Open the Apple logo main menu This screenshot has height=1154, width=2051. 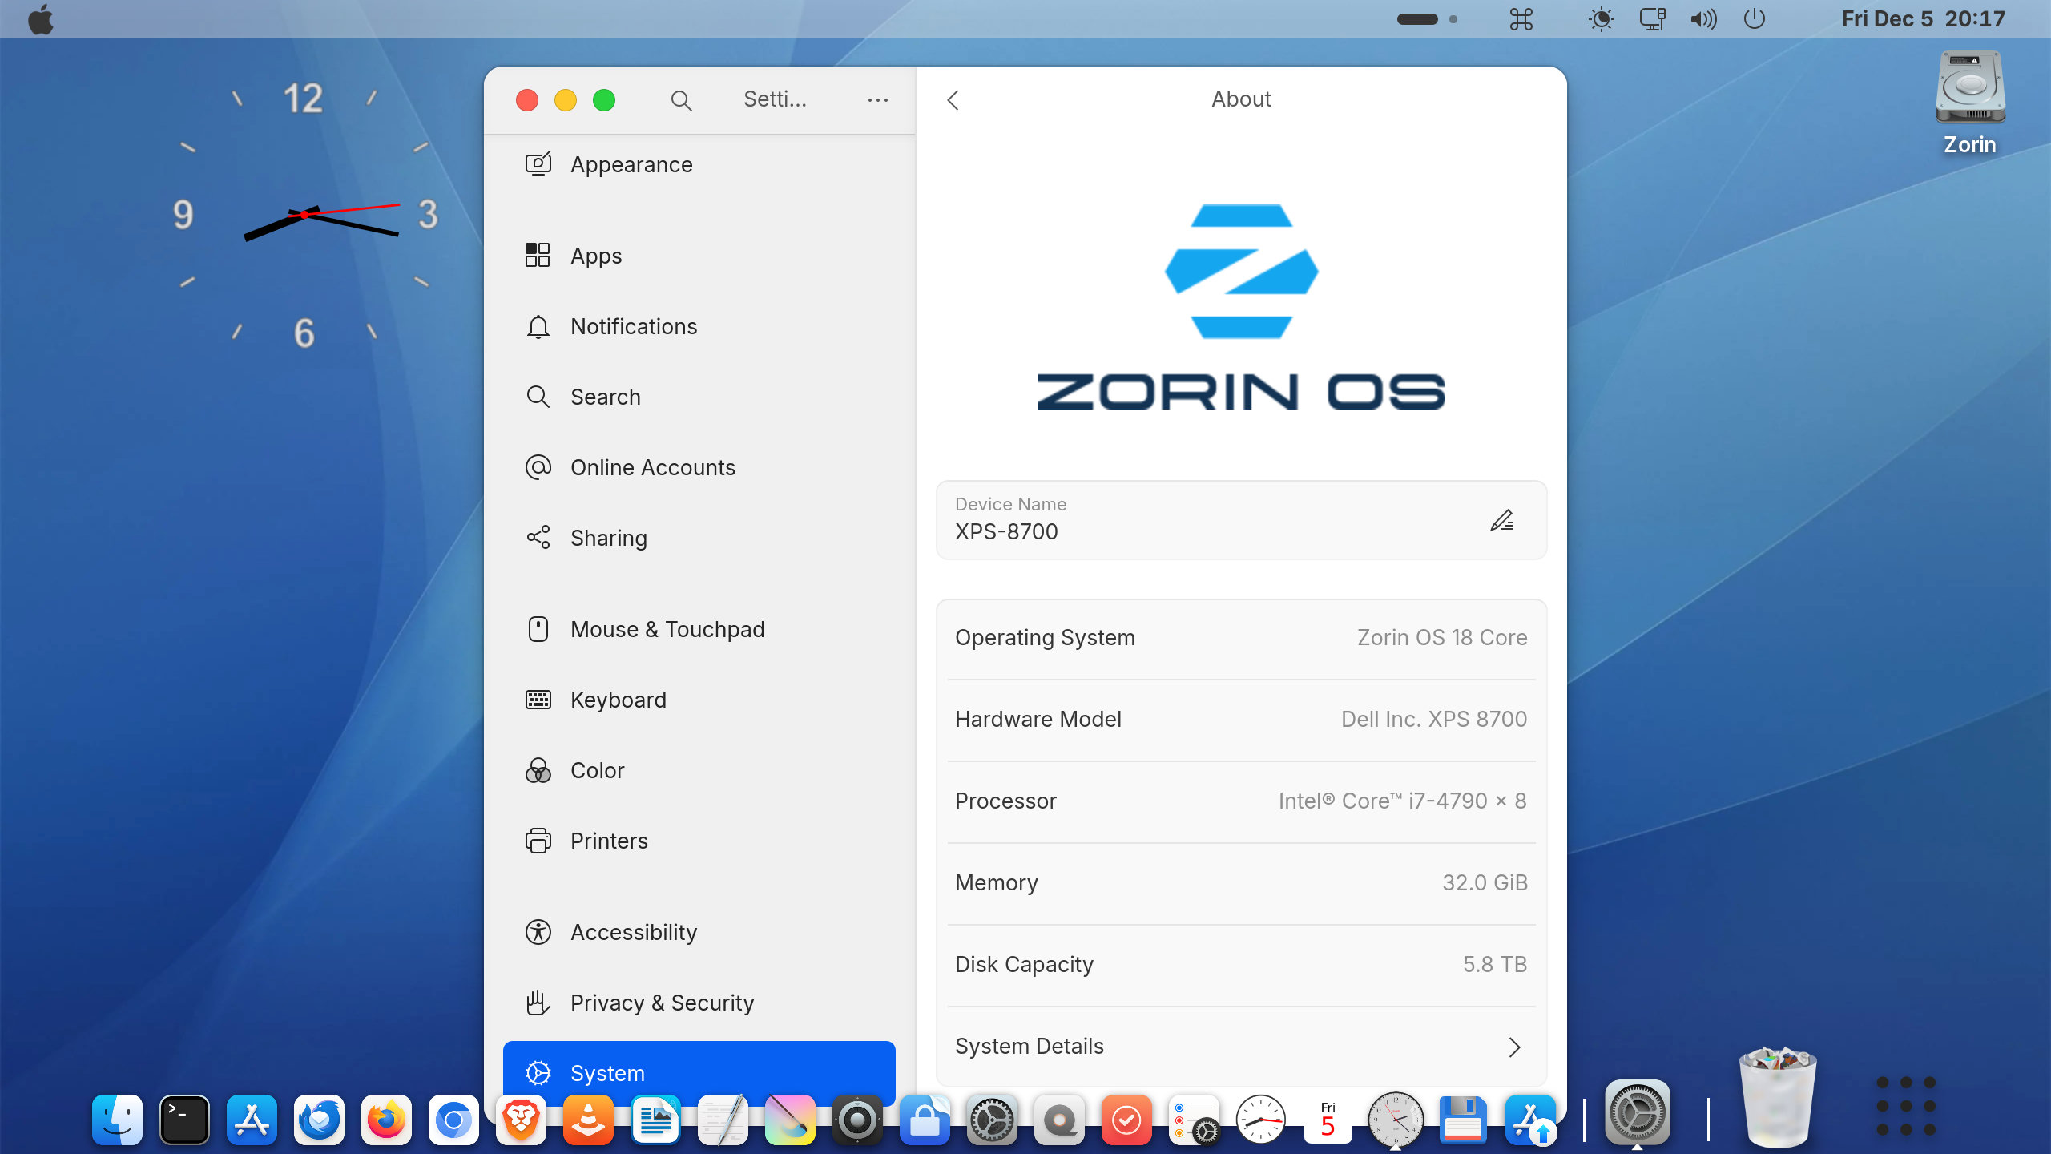tap(41, 18)
